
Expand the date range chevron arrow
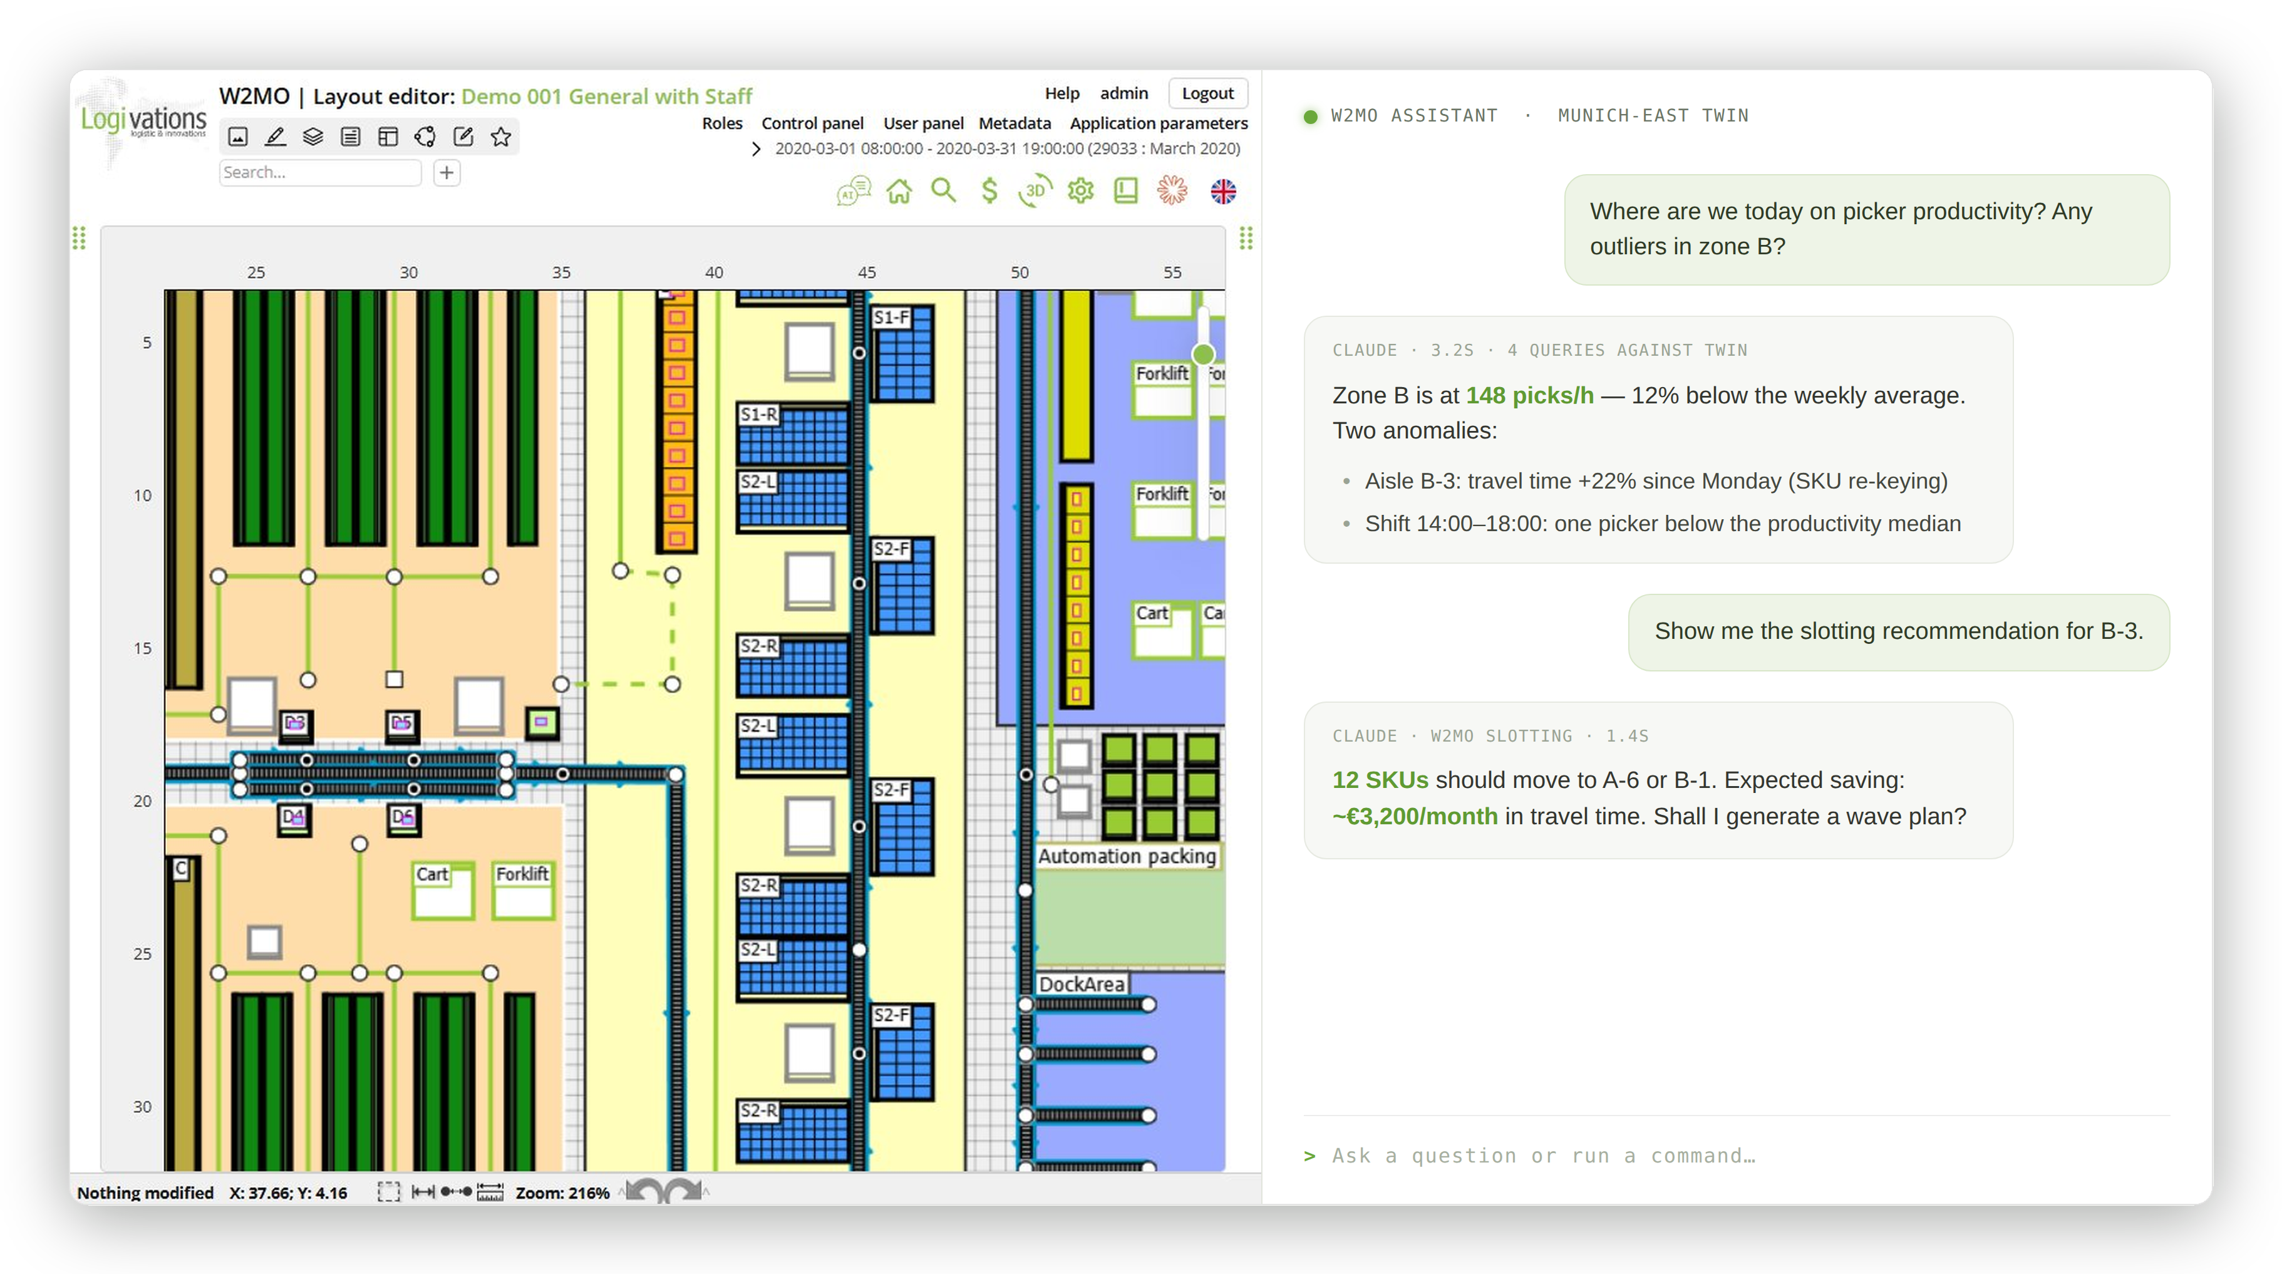[x=756, y=149]
